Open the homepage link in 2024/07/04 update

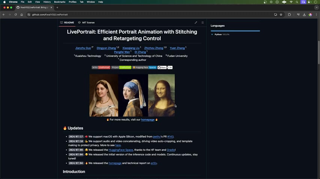(x=115, y=163)
